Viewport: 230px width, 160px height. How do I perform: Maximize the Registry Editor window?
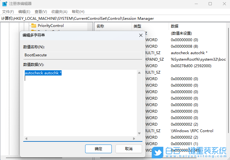[210, 4]
